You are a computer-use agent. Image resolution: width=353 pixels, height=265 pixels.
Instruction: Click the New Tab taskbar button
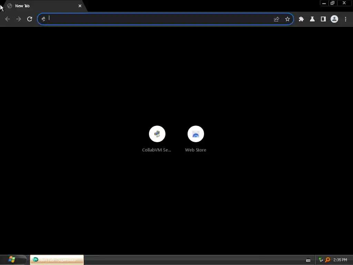click(x=57, y=260)
